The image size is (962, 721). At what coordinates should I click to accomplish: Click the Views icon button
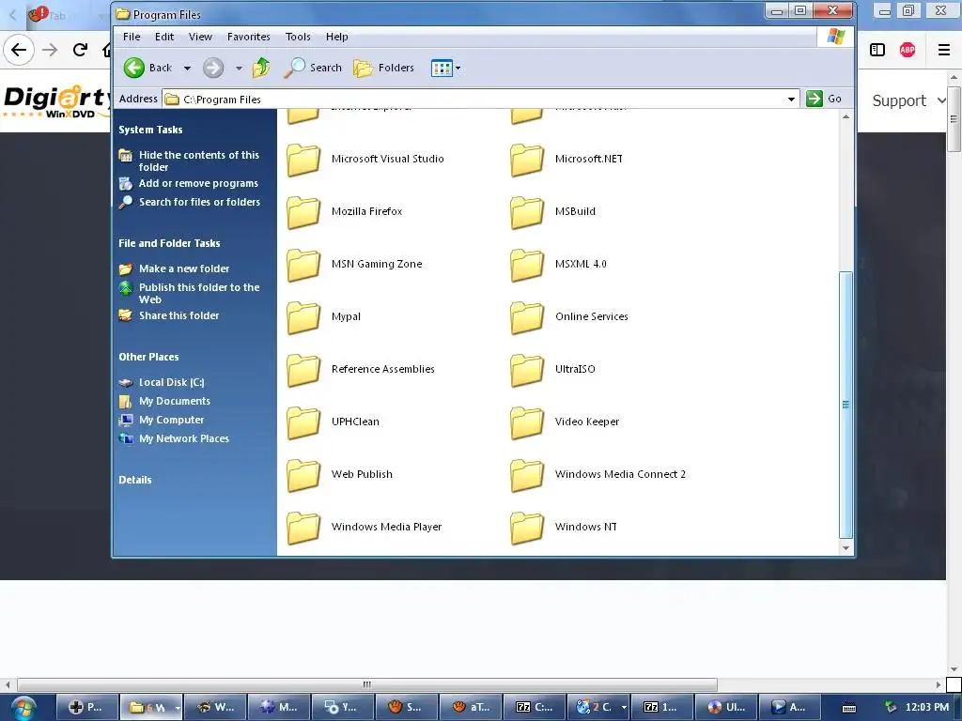442,68
